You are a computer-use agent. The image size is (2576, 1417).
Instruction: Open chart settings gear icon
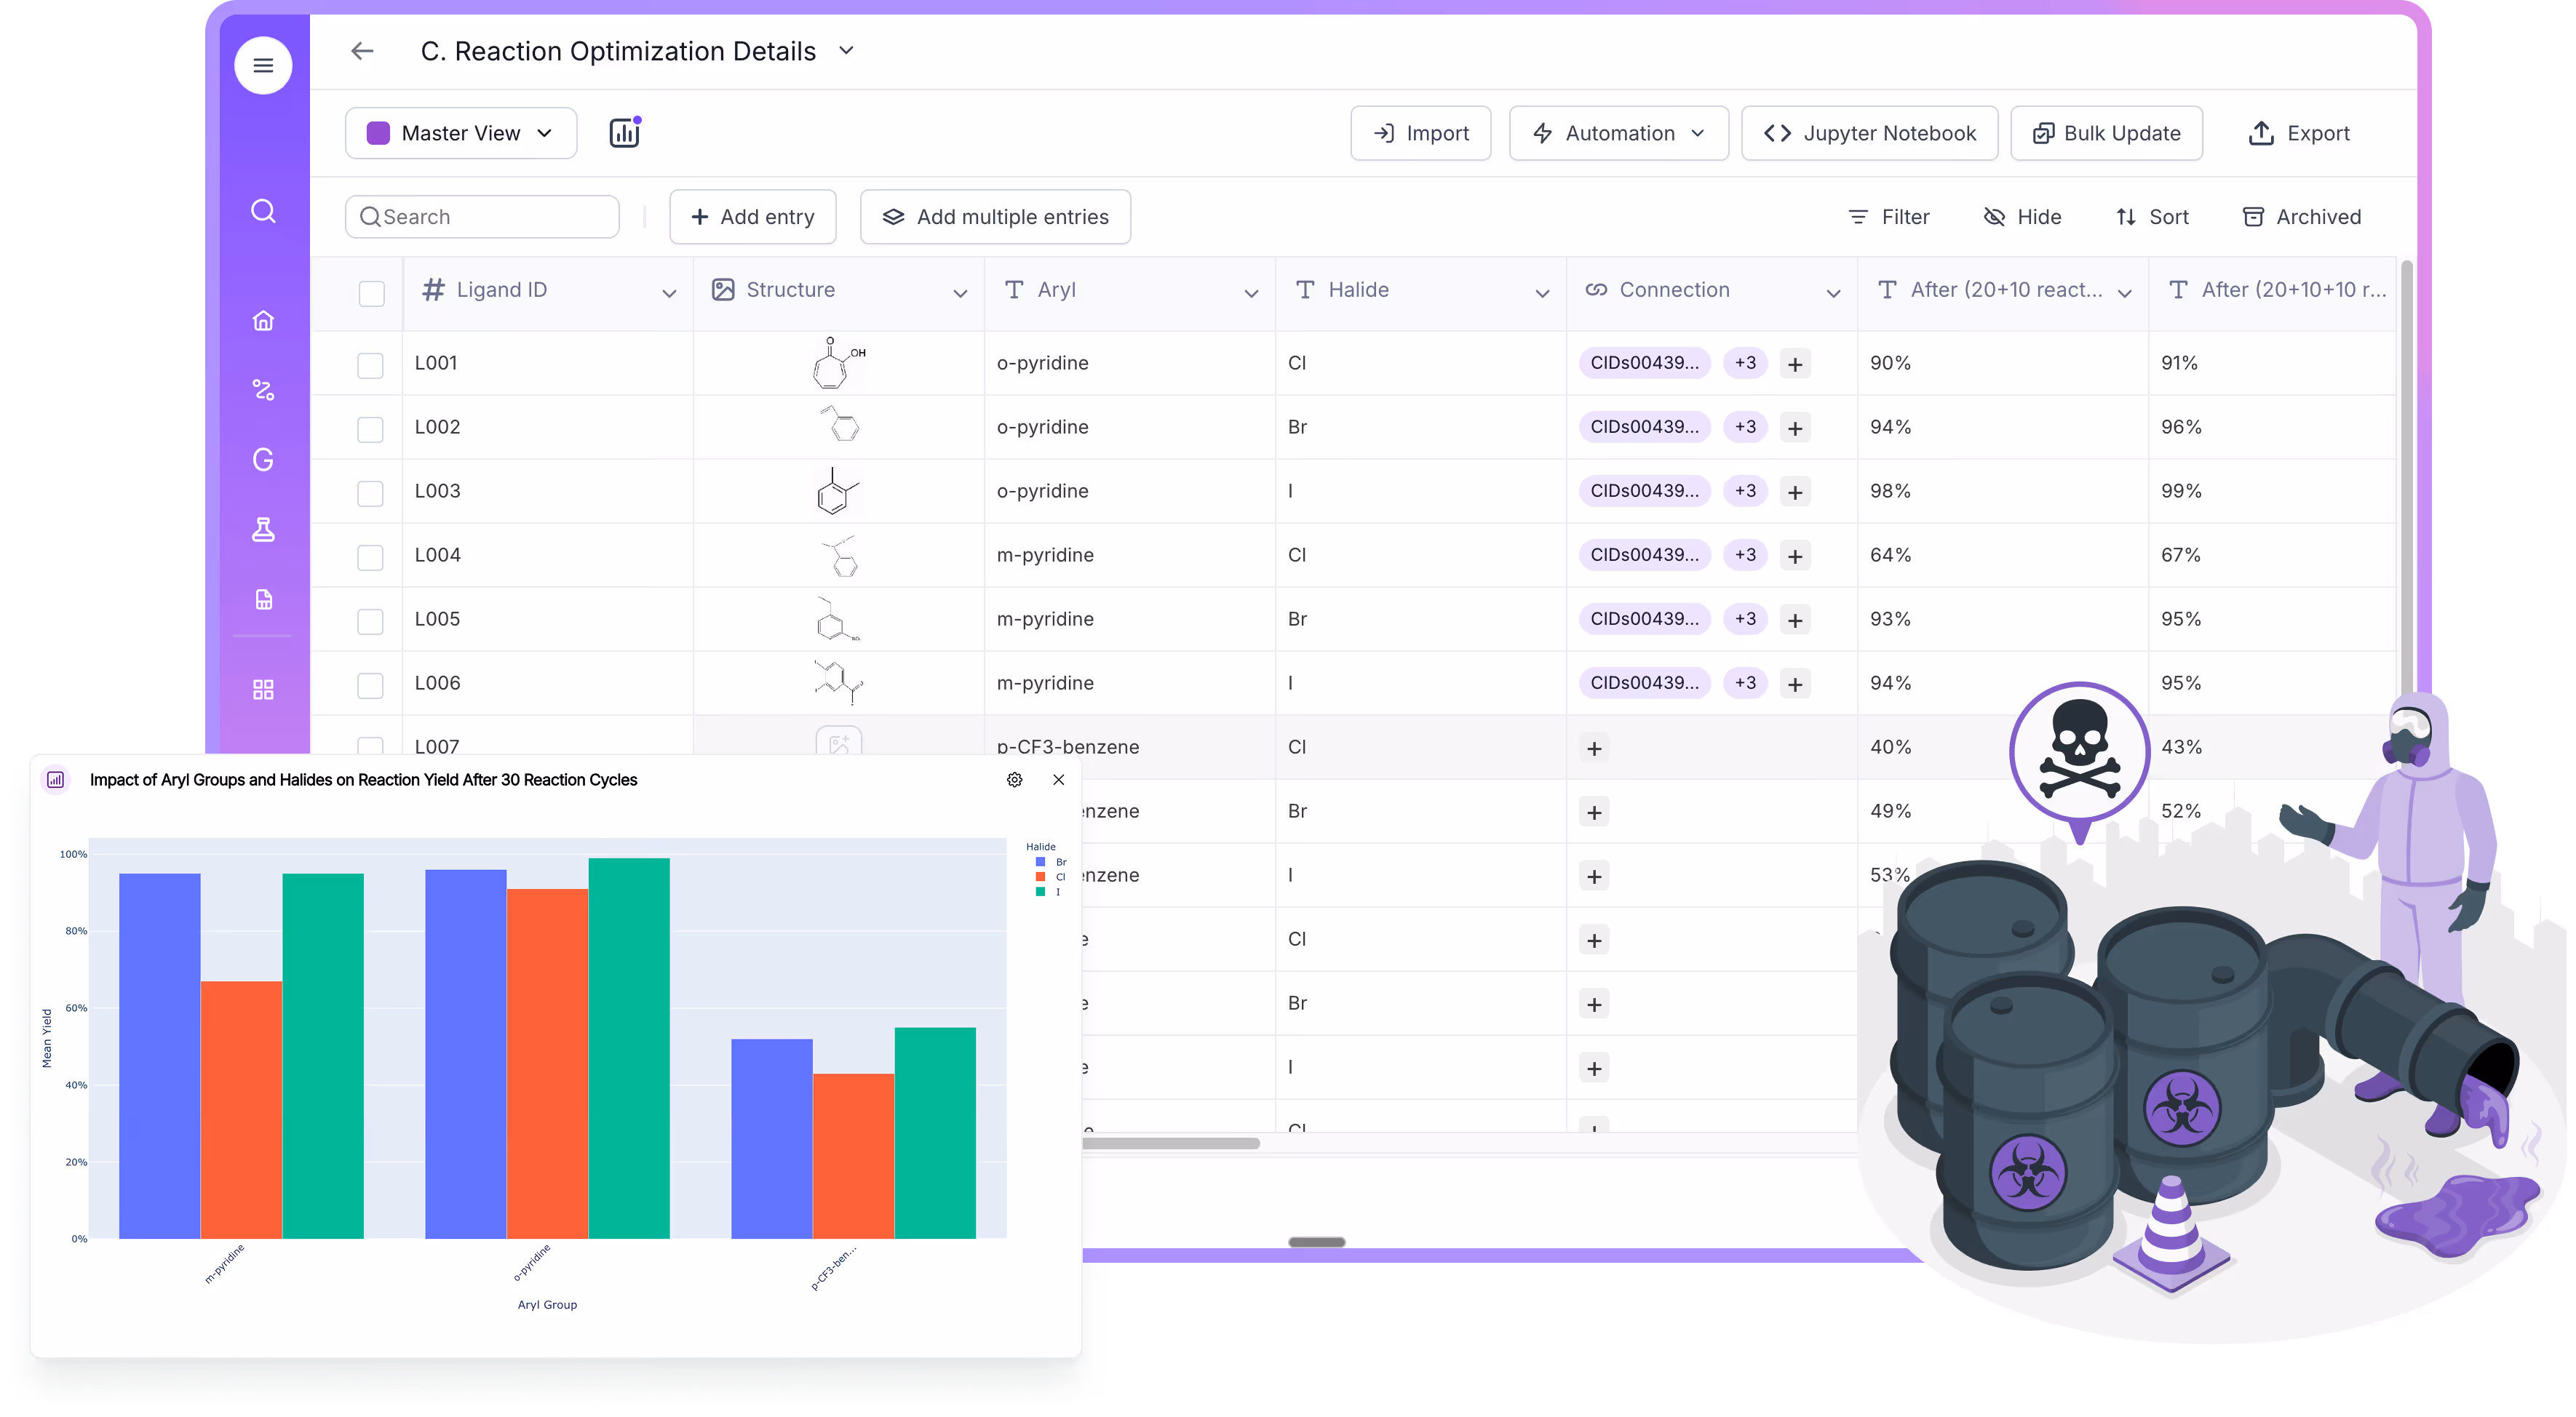pos(1014,780)
